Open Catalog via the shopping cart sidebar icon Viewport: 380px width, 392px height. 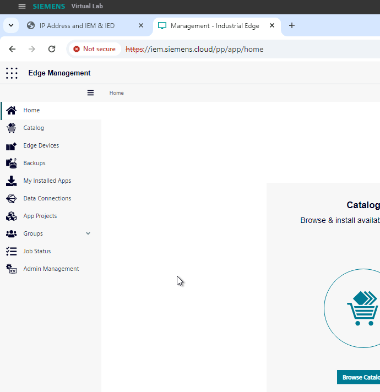11,128
